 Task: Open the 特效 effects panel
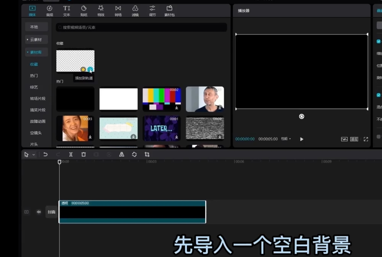[101, 11]
